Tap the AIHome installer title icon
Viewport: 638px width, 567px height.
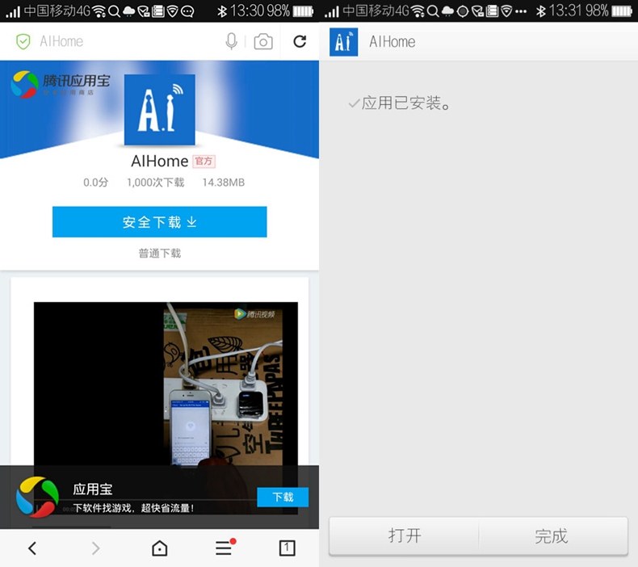(343, 42)
